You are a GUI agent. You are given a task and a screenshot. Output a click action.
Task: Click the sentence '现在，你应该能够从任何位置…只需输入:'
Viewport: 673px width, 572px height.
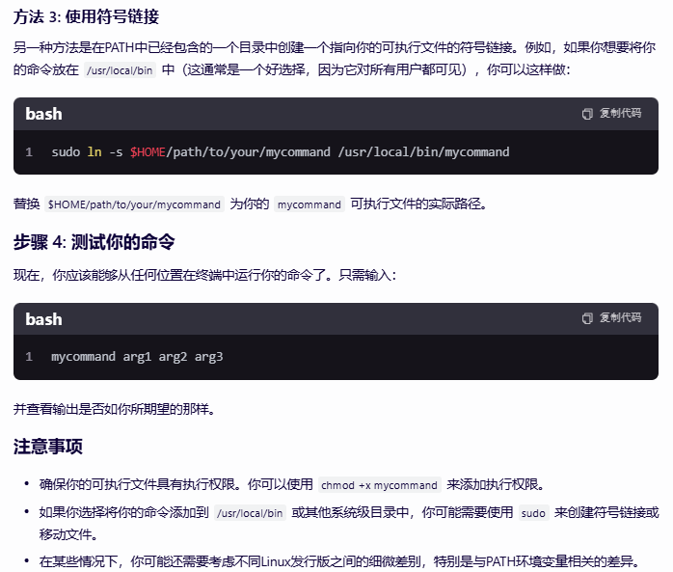(x=204, y=275)
